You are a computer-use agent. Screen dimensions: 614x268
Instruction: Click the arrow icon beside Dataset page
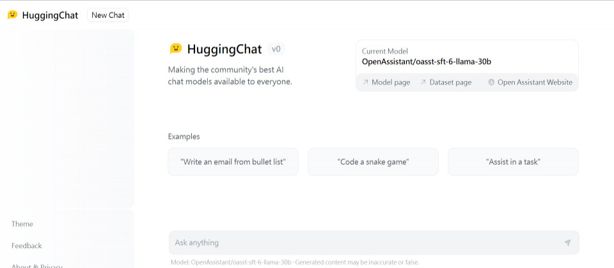click(x=423, y=82)
